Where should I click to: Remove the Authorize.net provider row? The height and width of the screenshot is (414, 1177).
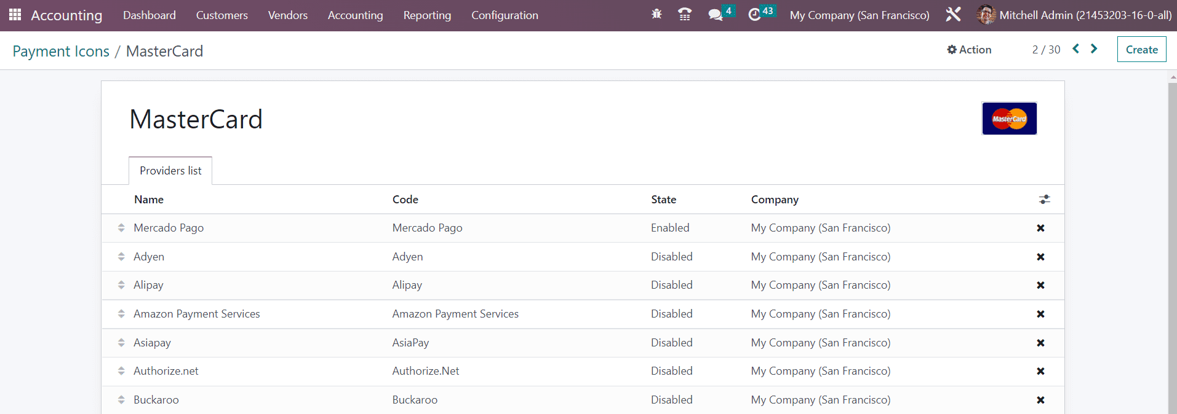click(x=1040, y=371)
